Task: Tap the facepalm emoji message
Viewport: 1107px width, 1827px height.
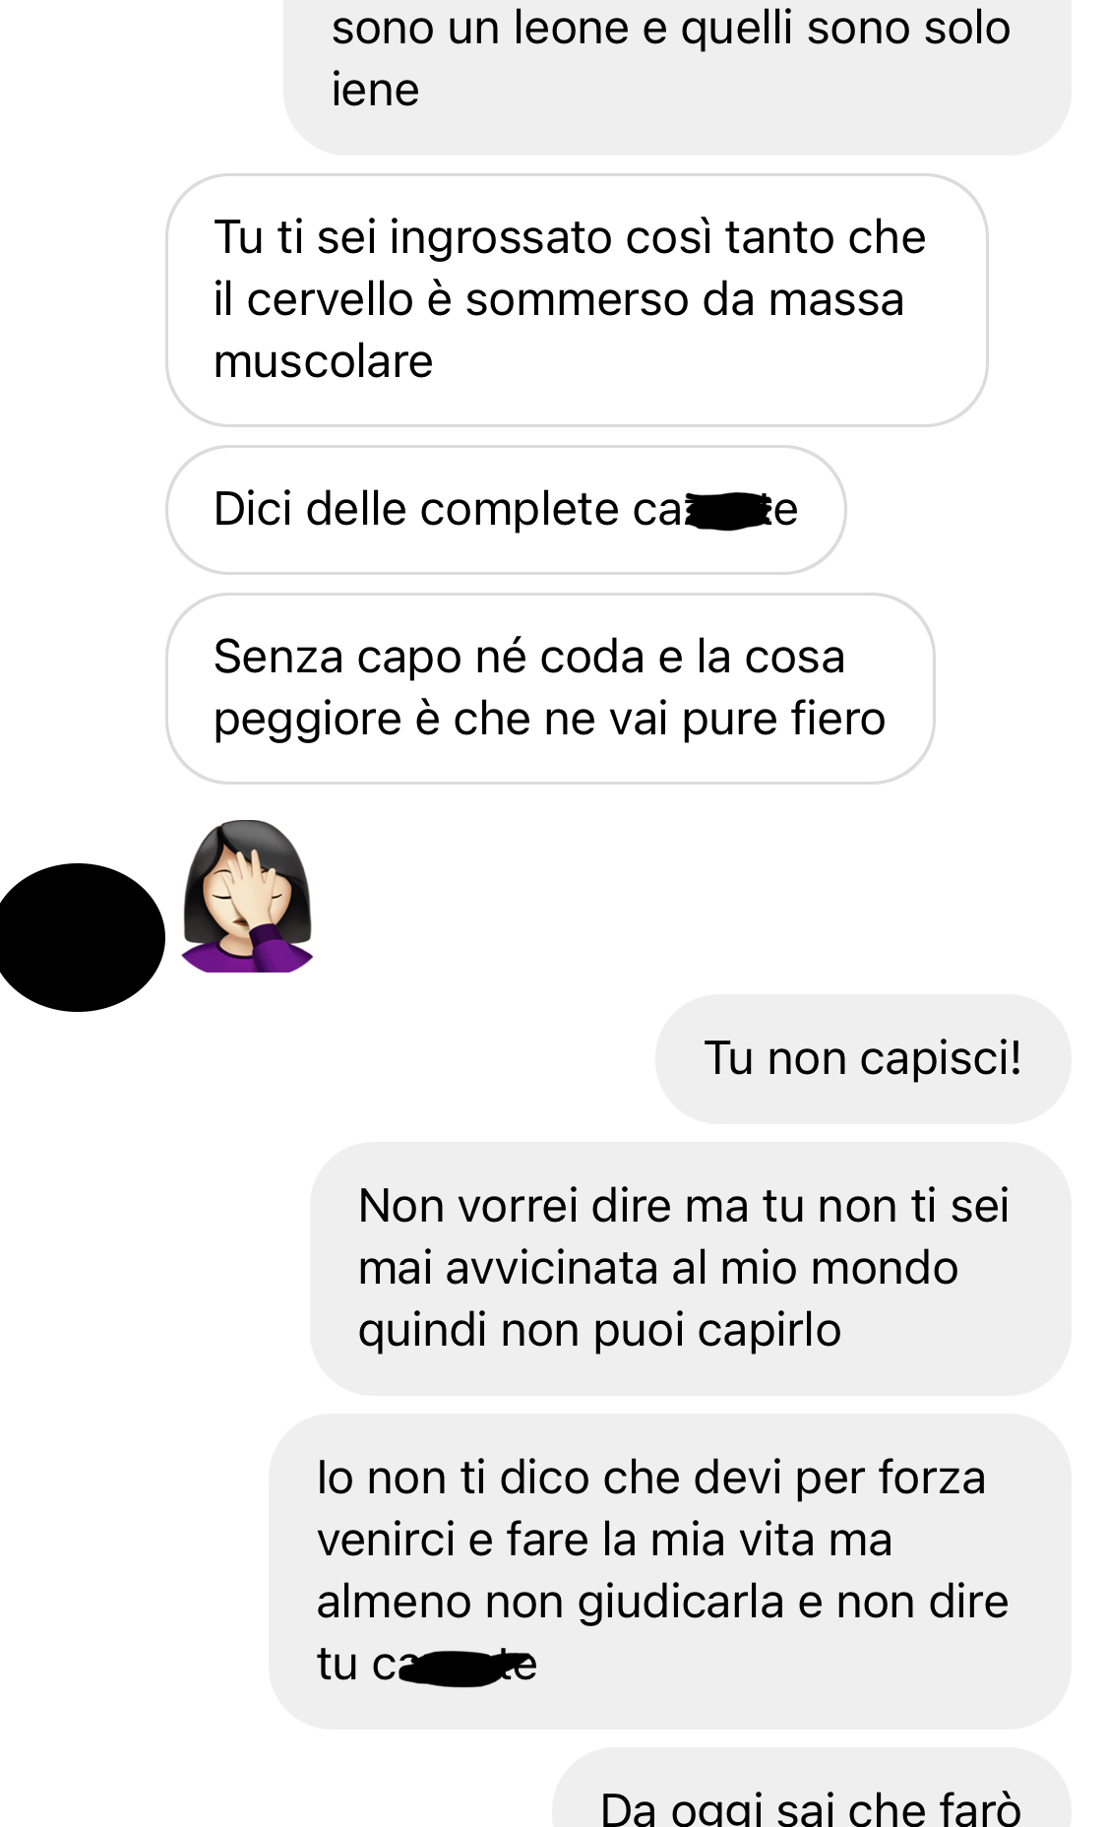Action: coord(247,896)
